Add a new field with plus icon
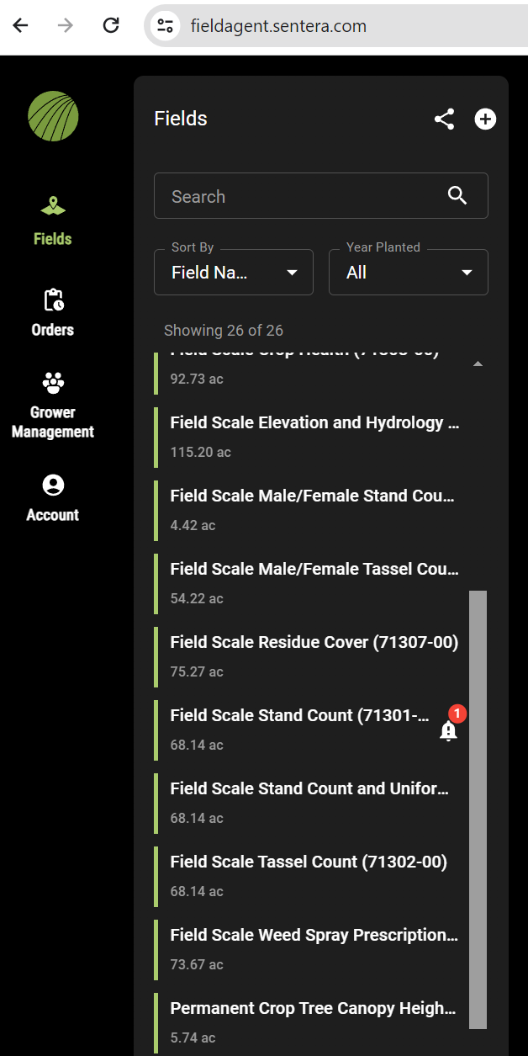 [x=485, y=119]
